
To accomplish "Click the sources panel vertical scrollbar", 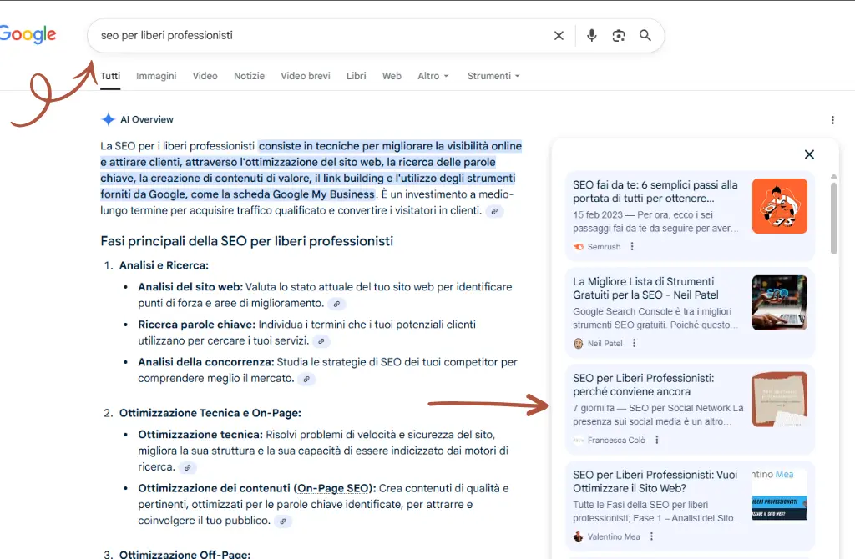I will click(x=833, y=218).
